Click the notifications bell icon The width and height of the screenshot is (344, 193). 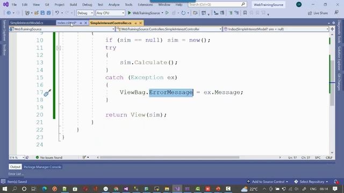(x=336, y=182)
